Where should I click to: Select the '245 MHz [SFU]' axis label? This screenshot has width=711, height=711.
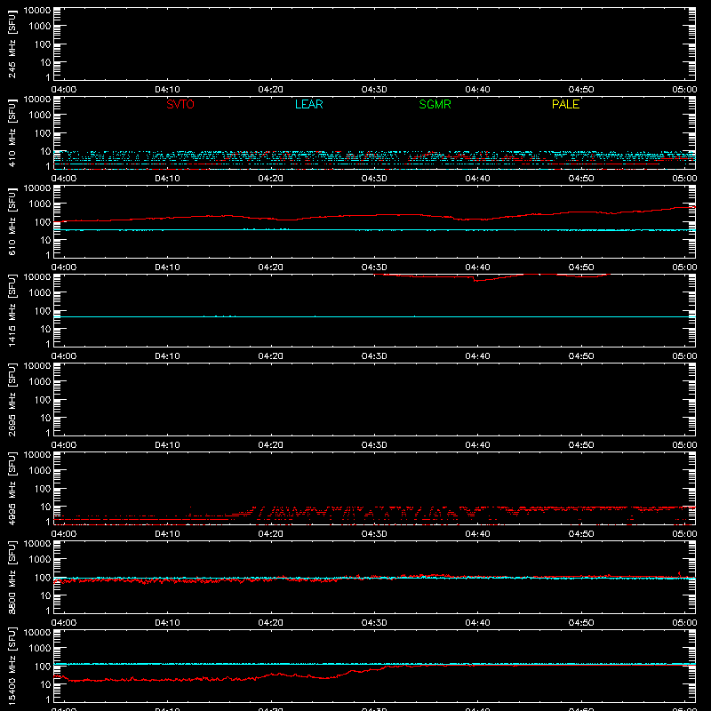click(x=12, y=44)
